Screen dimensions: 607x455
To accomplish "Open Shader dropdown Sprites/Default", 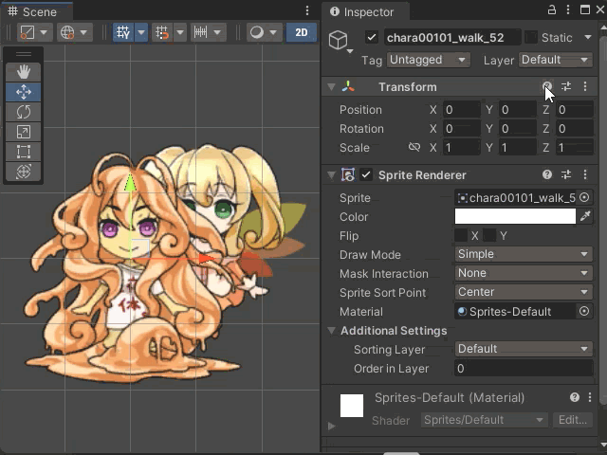I will tap(484, 420).
